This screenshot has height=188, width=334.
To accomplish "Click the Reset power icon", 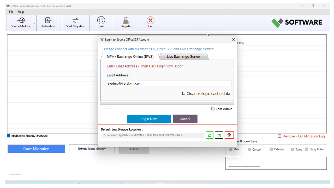I will (x=101, y=20).
